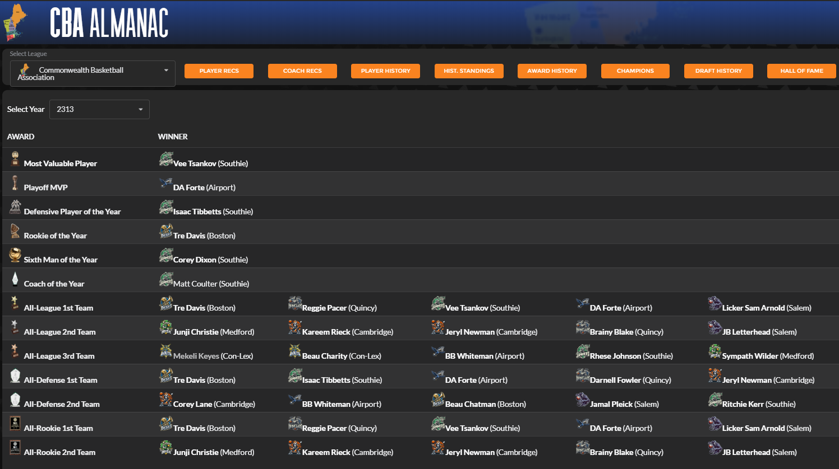The width and height of the screenshot is (839, 469).
Task: Go to the Hall of Fame tab
Action: pyautogui.click(x=801, y=71)
